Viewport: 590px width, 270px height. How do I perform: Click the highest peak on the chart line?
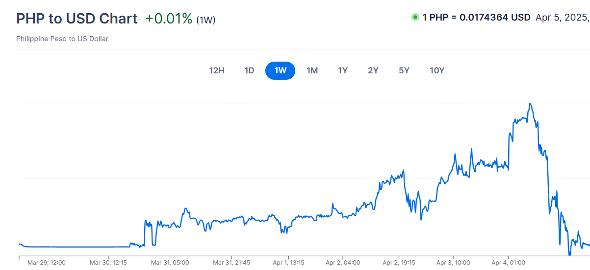[530, 104]
